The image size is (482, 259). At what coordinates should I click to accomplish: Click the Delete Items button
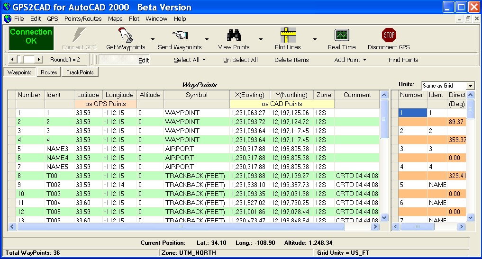291,60
